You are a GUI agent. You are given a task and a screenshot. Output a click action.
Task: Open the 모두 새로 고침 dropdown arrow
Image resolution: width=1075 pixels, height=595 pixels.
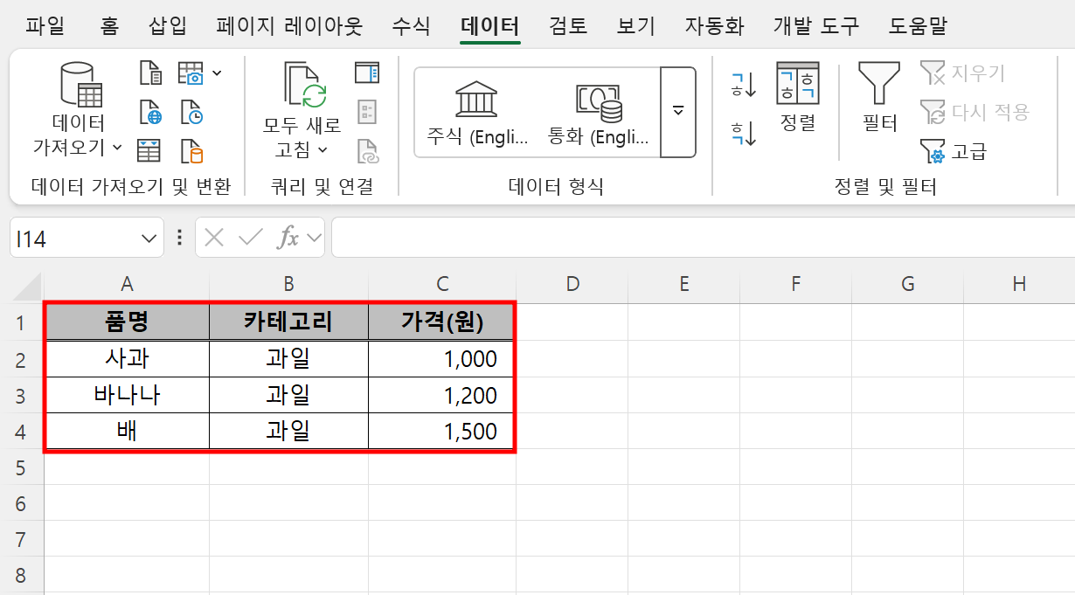click(x=322, y=150)
